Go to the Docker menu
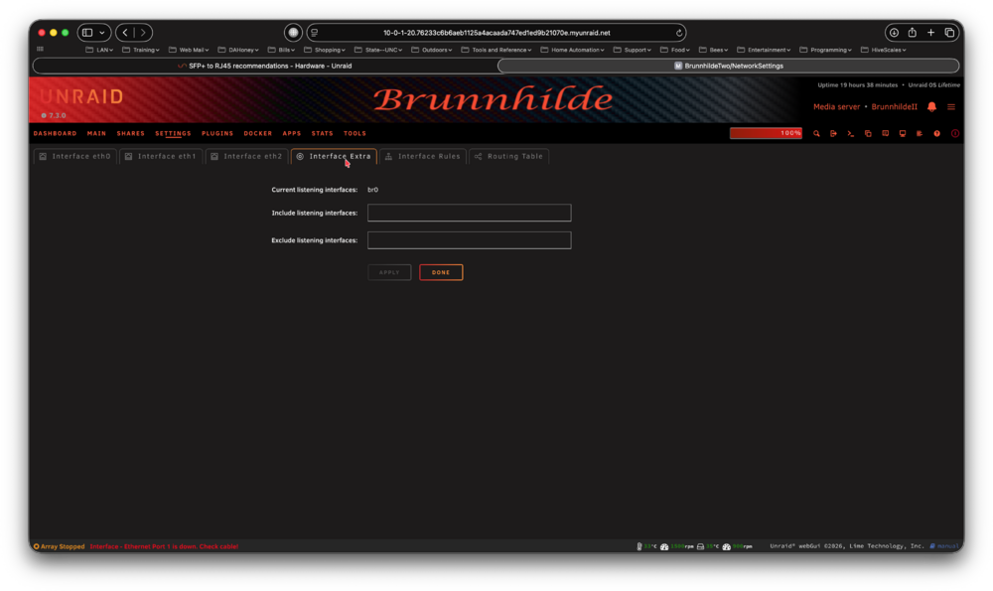993x591 pixels. [x=258, y=134]
